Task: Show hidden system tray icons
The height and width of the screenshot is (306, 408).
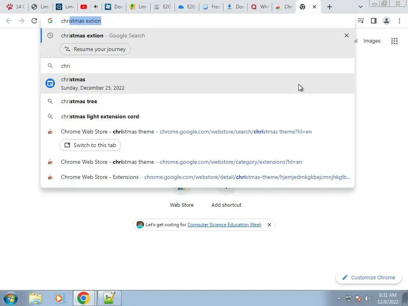Action: tap(339, 298)
